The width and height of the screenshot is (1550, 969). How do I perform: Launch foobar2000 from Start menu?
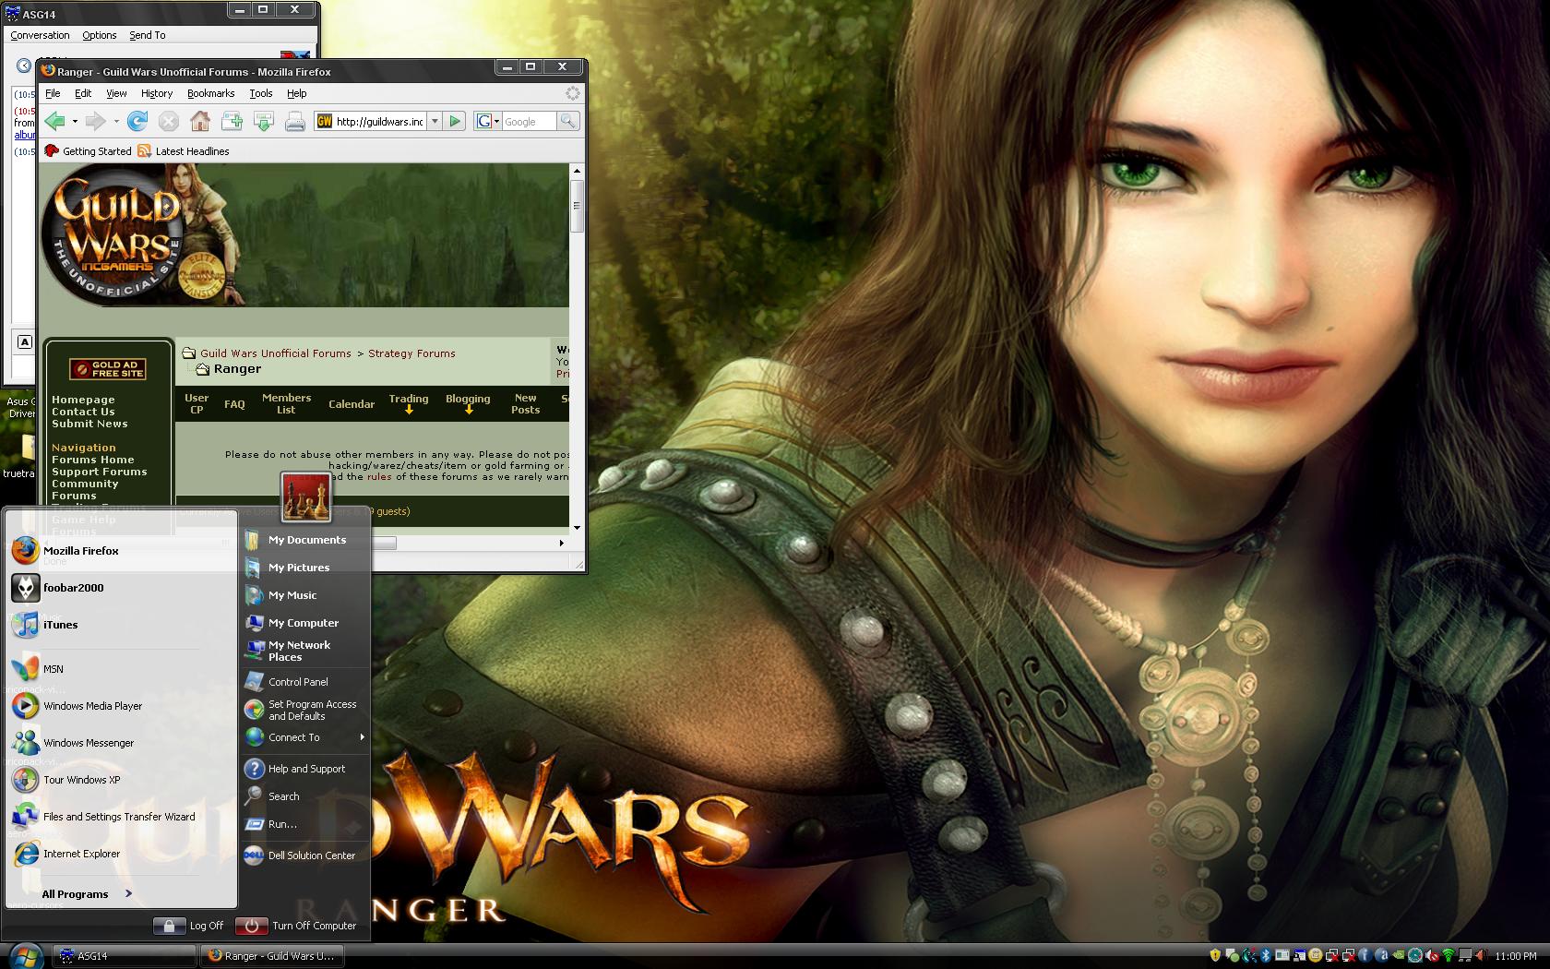tap(121, 588)
